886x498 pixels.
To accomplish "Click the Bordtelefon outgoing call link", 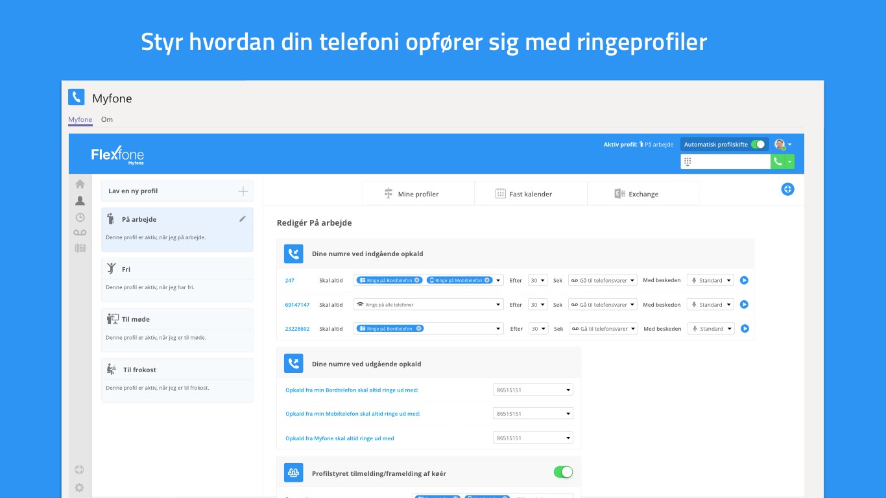I will (352, 390).
